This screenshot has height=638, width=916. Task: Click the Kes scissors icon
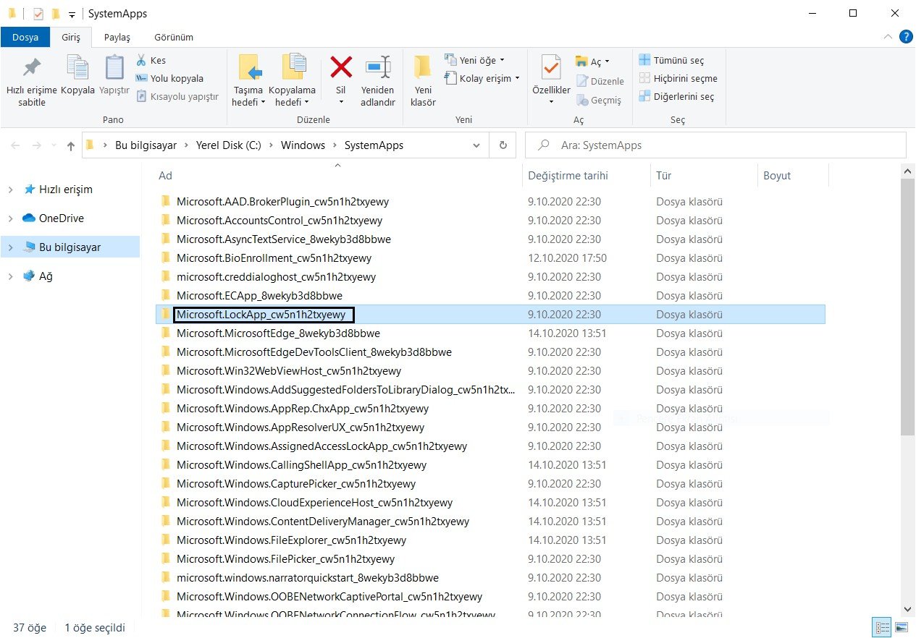click(142, 61)
